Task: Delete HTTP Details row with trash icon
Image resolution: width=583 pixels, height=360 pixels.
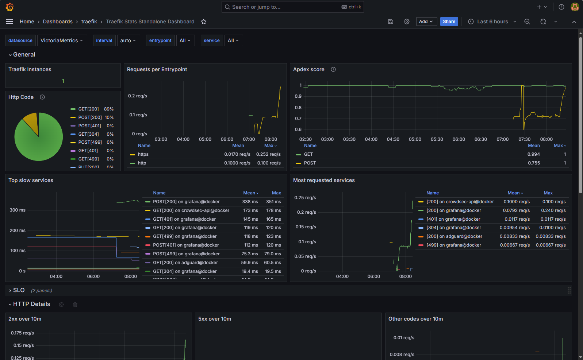Action: (x=75, y=305)
